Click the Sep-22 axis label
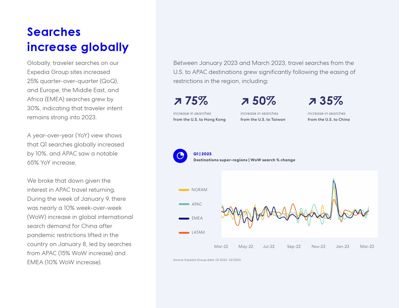399x308 pixels. click(294, 247)
